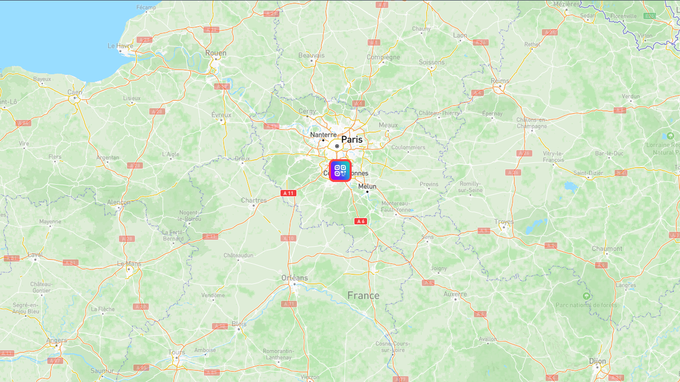The width and height of the screenshot is (680, 382).
Task: Click the Chartres city label
Action: pyautogui.click(x=254, y=201)
